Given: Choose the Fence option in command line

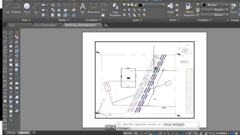Looking at the screenshot, I should pos(168,124).
